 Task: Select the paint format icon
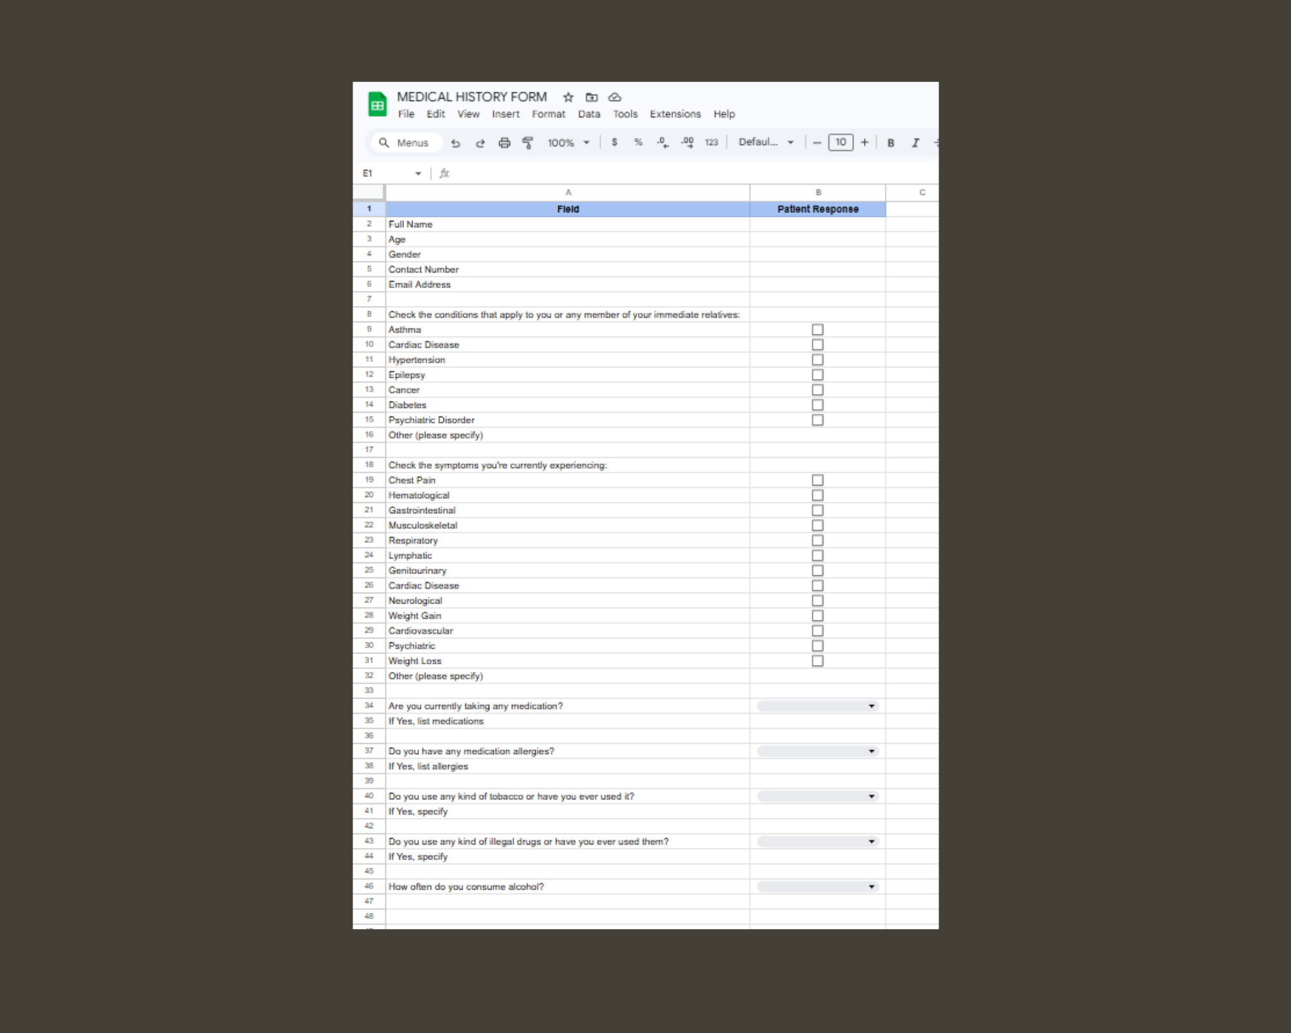pyautogui.click(x=528, y=143)
